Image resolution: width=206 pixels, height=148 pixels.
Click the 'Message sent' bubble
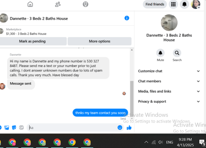coord(21,84)
